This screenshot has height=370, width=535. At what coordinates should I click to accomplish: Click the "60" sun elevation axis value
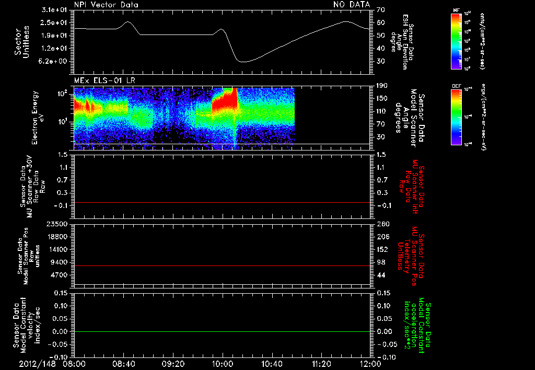tap(381, 22)
